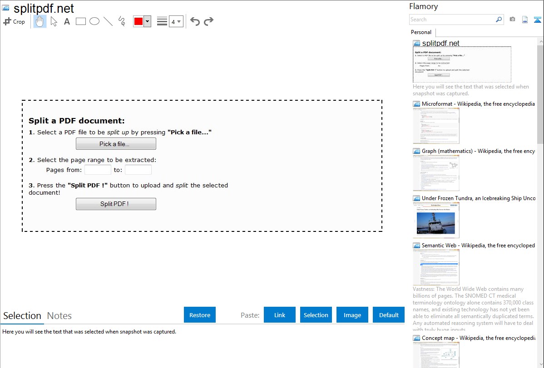Redo the last annotation

(208, 21)
